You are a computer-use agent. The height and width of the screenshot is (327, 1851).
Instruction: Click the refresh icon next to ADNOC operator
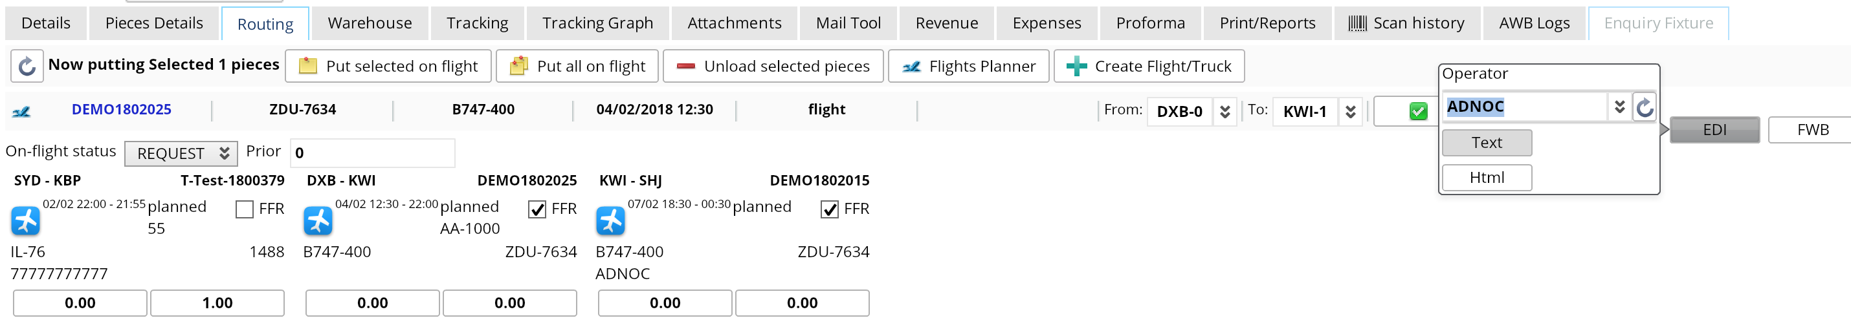[1644, 107]
